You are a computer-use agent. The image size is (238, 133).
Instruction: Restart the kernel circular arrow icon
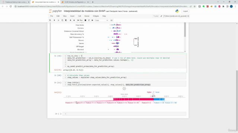89,20
